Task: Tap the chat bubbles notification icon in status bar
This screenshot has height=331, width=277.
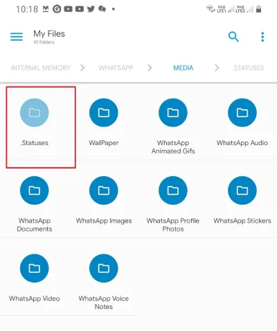Action: click(x=102, y=9)
